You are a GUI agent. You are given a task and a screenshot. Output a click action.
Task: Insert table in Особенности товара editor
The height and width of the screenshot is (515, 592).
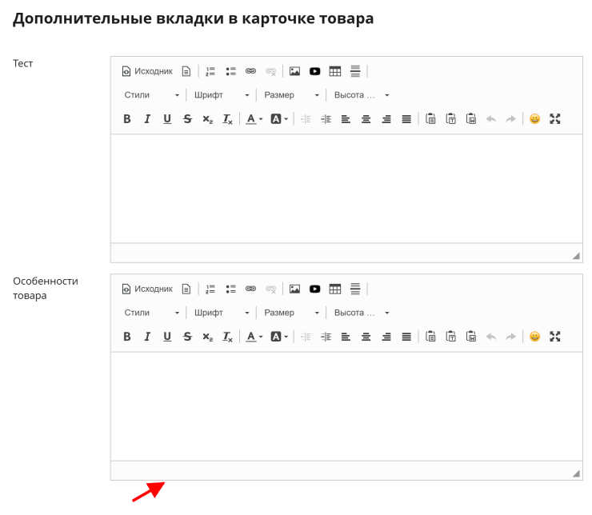(x=335, y=289)
